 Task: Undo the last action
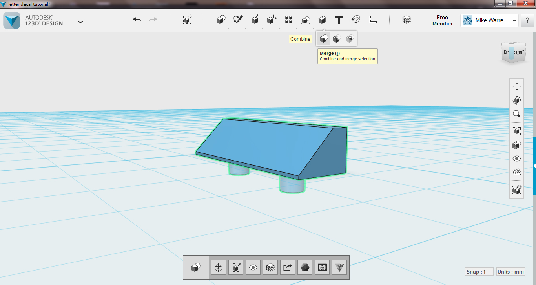coord(137,20)
